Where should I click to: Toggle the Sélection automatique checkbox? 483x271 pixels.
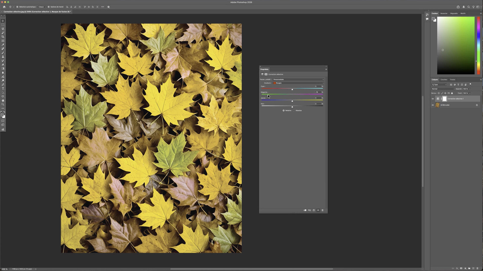click(x=17, y=7)
